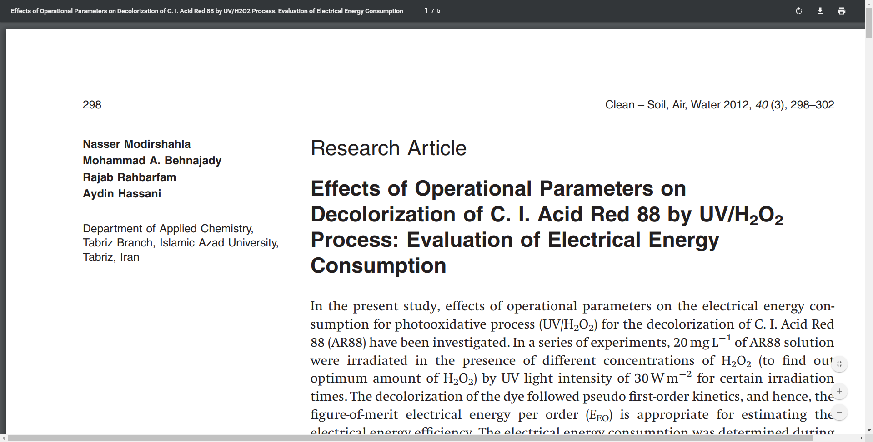Rotate the PDF page clockwise
Image resolution: width=873 pixels, height=442 pixels.
798,10
